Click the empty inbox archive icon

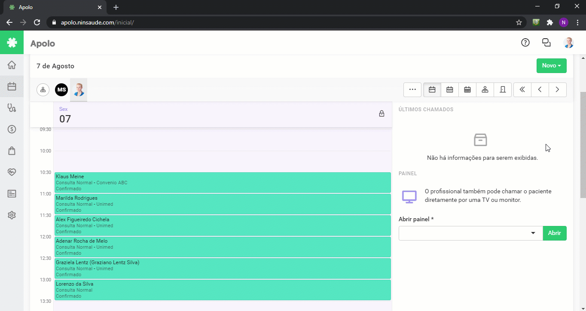pos(480,140)
